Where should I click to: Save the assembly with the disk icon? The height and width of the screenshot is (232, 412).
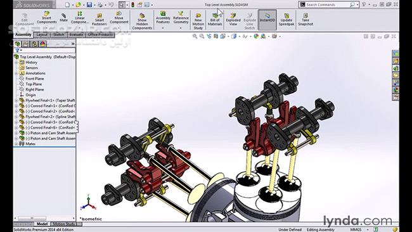(89, 4)
